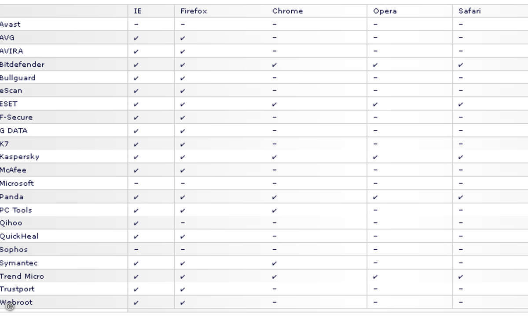Click ESET's Opera checkmark
Screen dimensions: 528x316
pos(375,104)
